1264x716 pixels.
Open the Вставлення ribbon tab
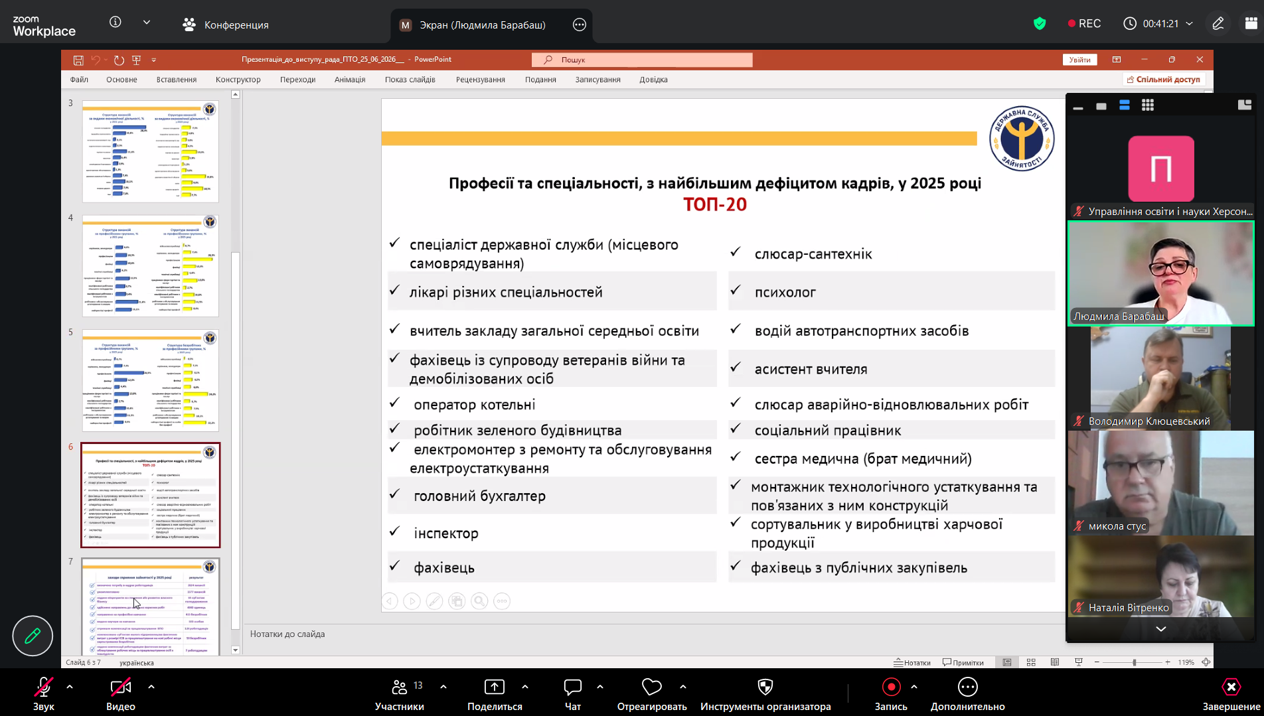click(x=177, y=80)
